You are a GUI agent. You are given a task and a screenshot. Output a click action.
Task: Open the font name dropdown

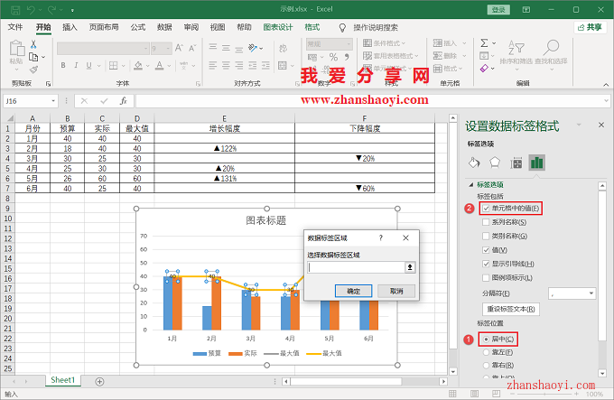145,49
